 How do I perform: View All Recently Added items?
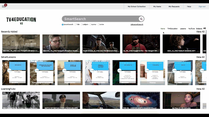tap(200, 32)
